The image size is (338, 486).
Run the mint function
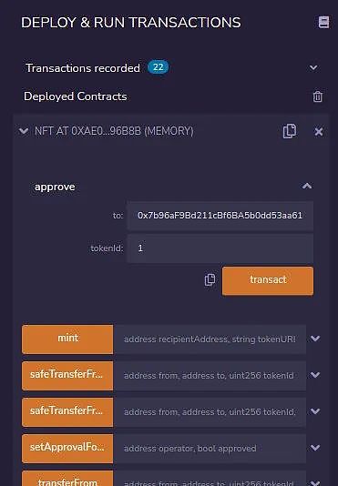67,339
